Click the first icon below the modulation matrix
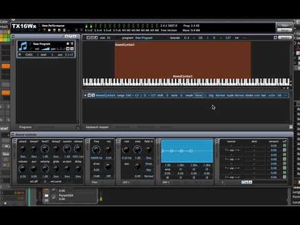 coord(242,182)
